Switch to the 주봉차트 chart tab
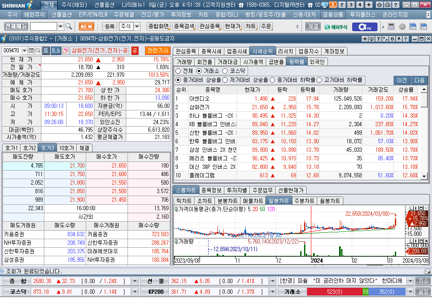This screenshot has width=432, height=298. coord(304,201)
